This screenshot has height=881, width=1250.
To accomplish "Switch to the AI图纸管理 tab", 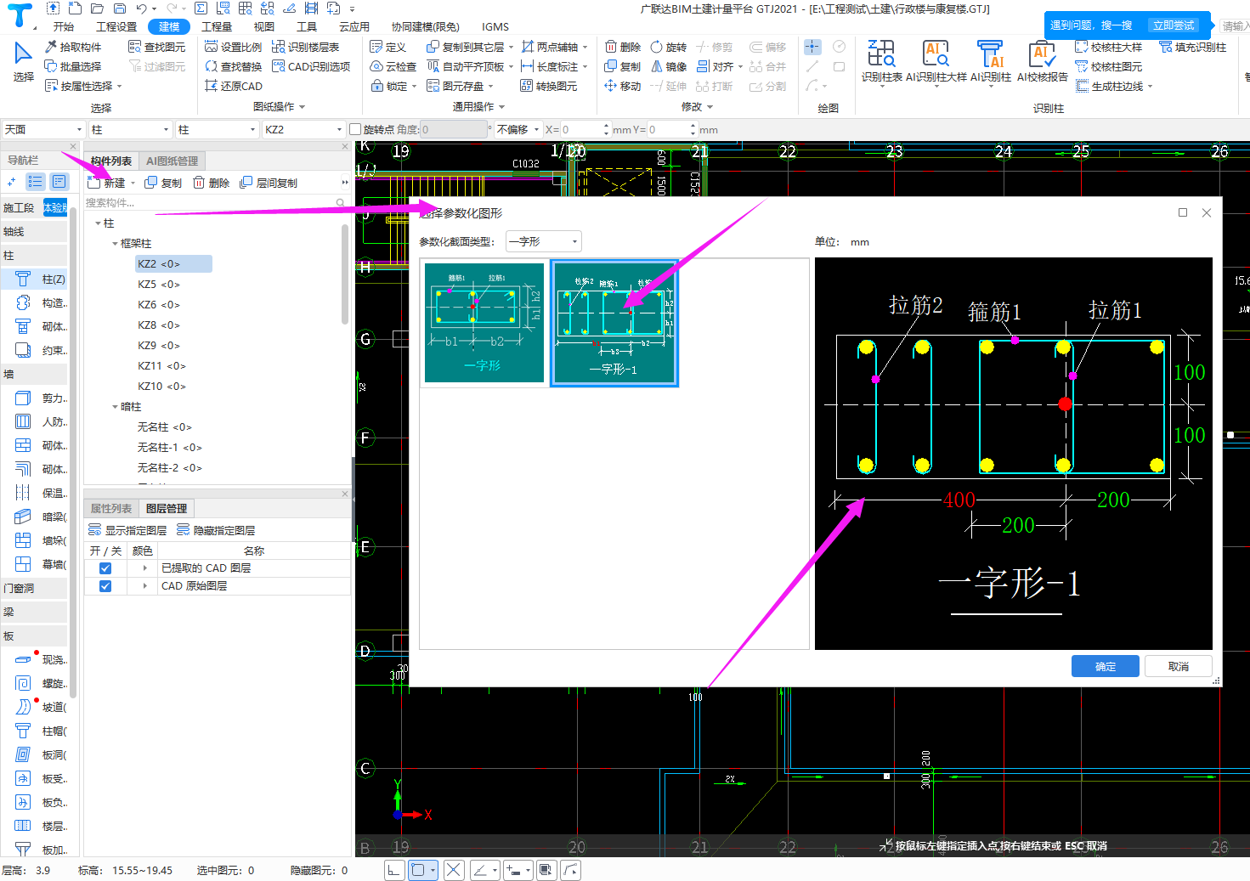I will click(172, 161).
